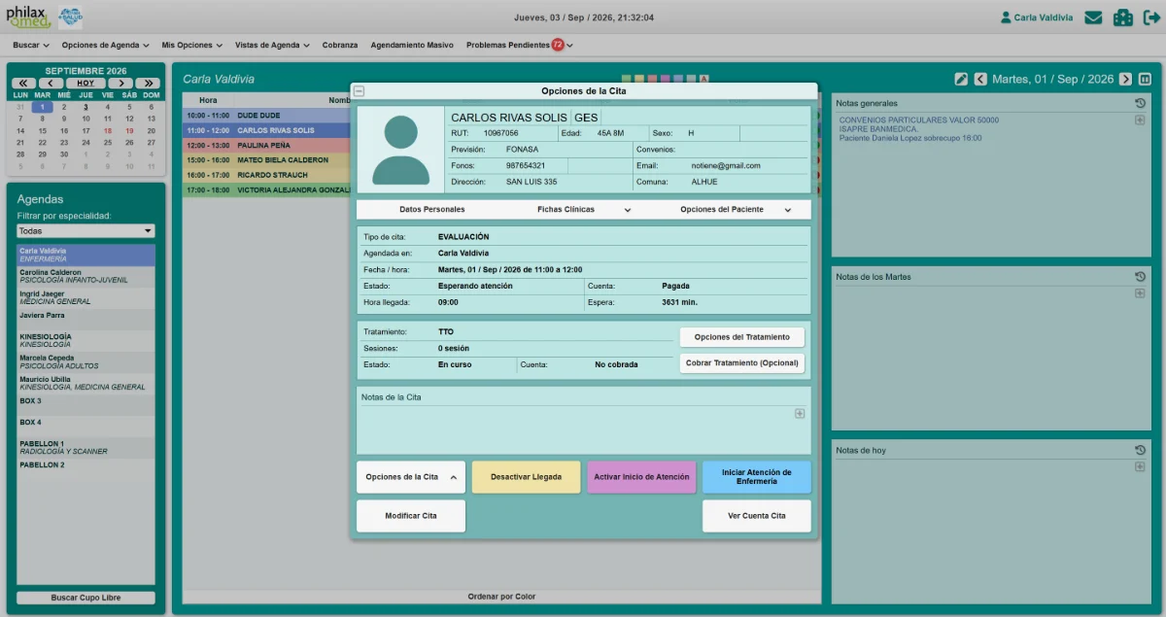Expand Opciones del Paciente menu

734,210
